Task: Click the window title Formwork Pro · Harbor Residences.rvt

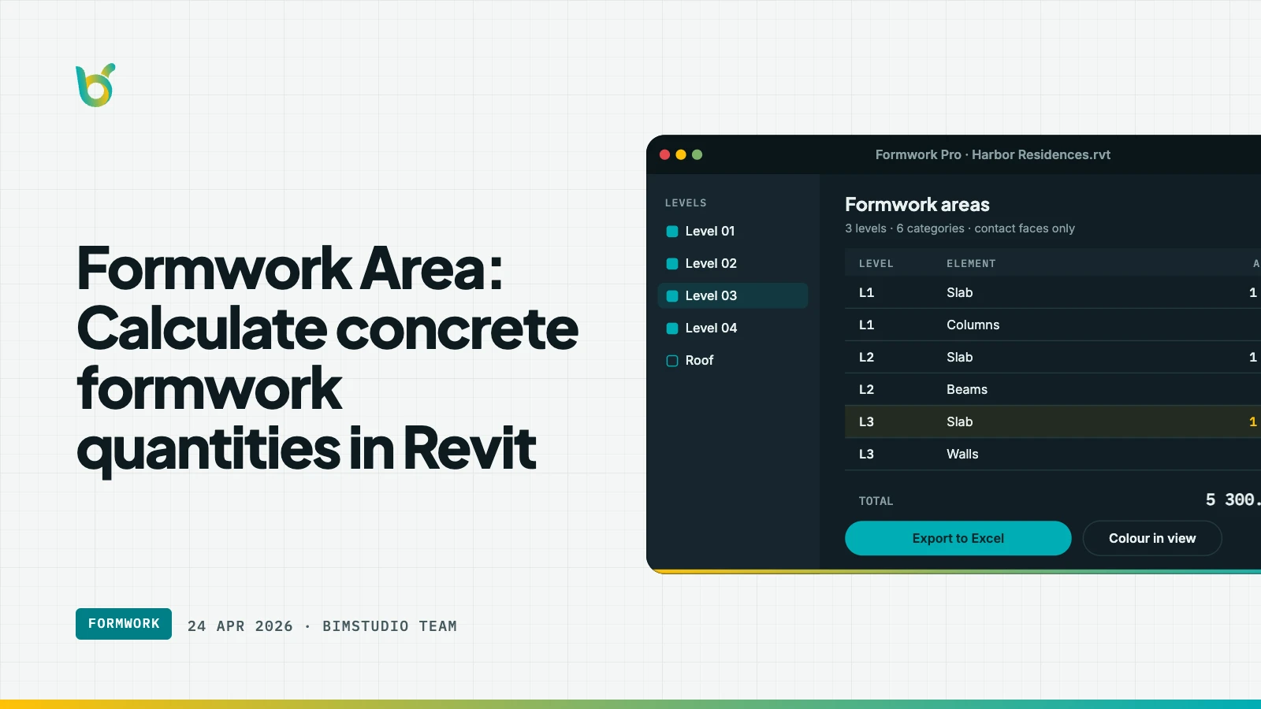Action: click(992, 154)
